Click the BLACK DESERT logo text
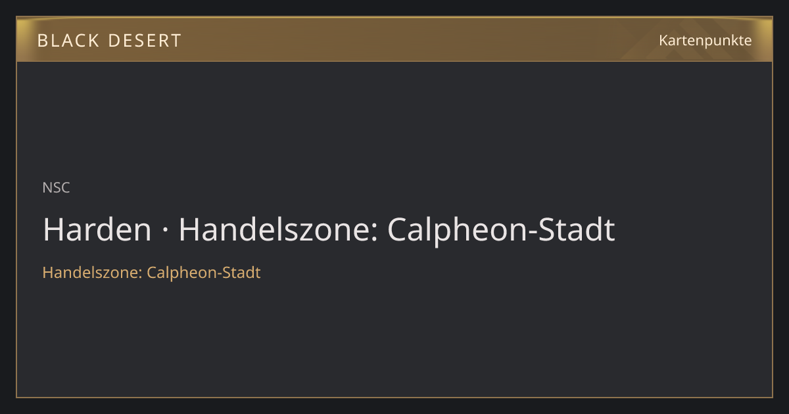 [109, 41]
